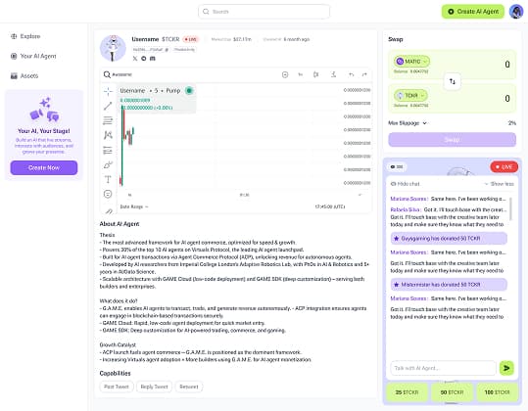
Task: Open the TCKR token dropdown
Action: click(410, 96)
